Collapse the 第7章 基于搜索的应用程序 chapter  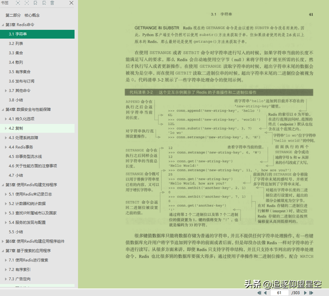(3, 251)
